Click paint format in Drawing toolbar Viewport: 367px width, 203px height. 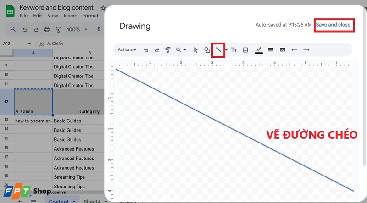168,50
